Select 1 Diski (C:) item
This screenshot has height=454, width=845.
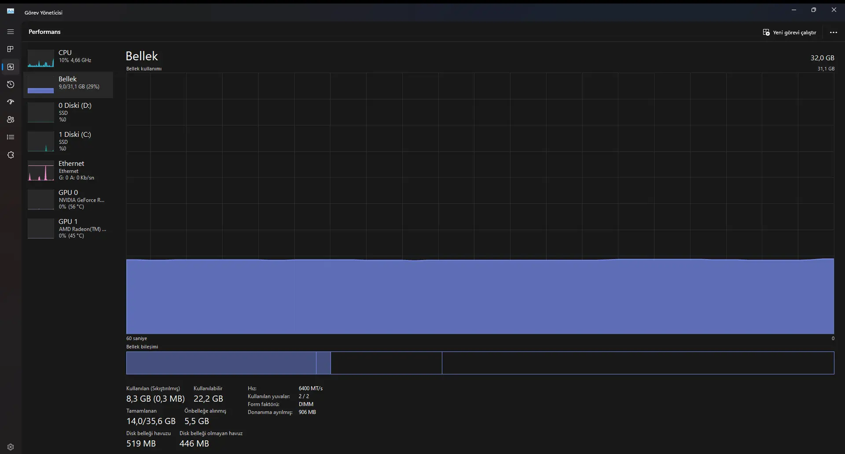(x=68, y=141)
